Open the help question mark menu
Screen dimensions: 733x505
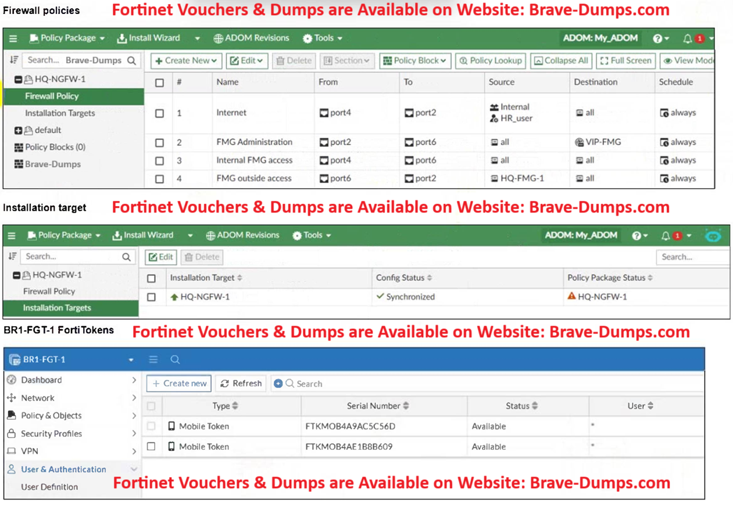[657, 38]
